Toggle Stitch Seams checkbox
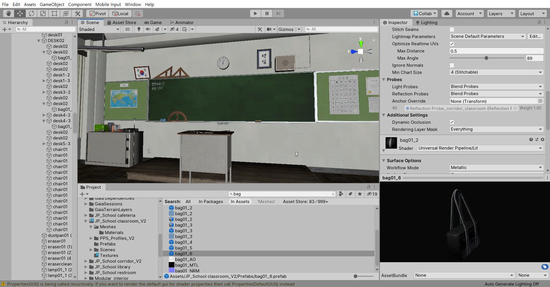 [452, 29]
